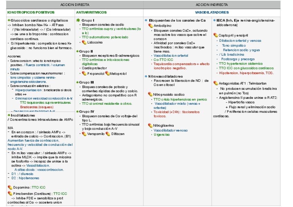Image resolution: width=293 pixels, height=207 pixels.
Task: Click the pill icon before Propanolol
Action: click(x=84, y=74)
